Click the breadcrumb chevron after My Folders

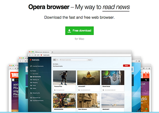[60, 64]
